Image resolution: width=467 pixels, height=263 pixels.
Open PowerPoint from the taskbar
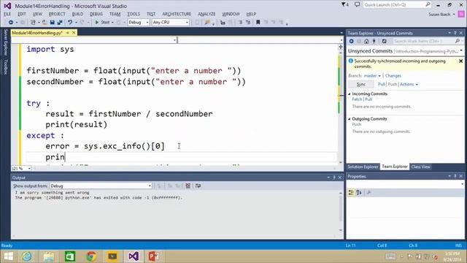(154, 256)
